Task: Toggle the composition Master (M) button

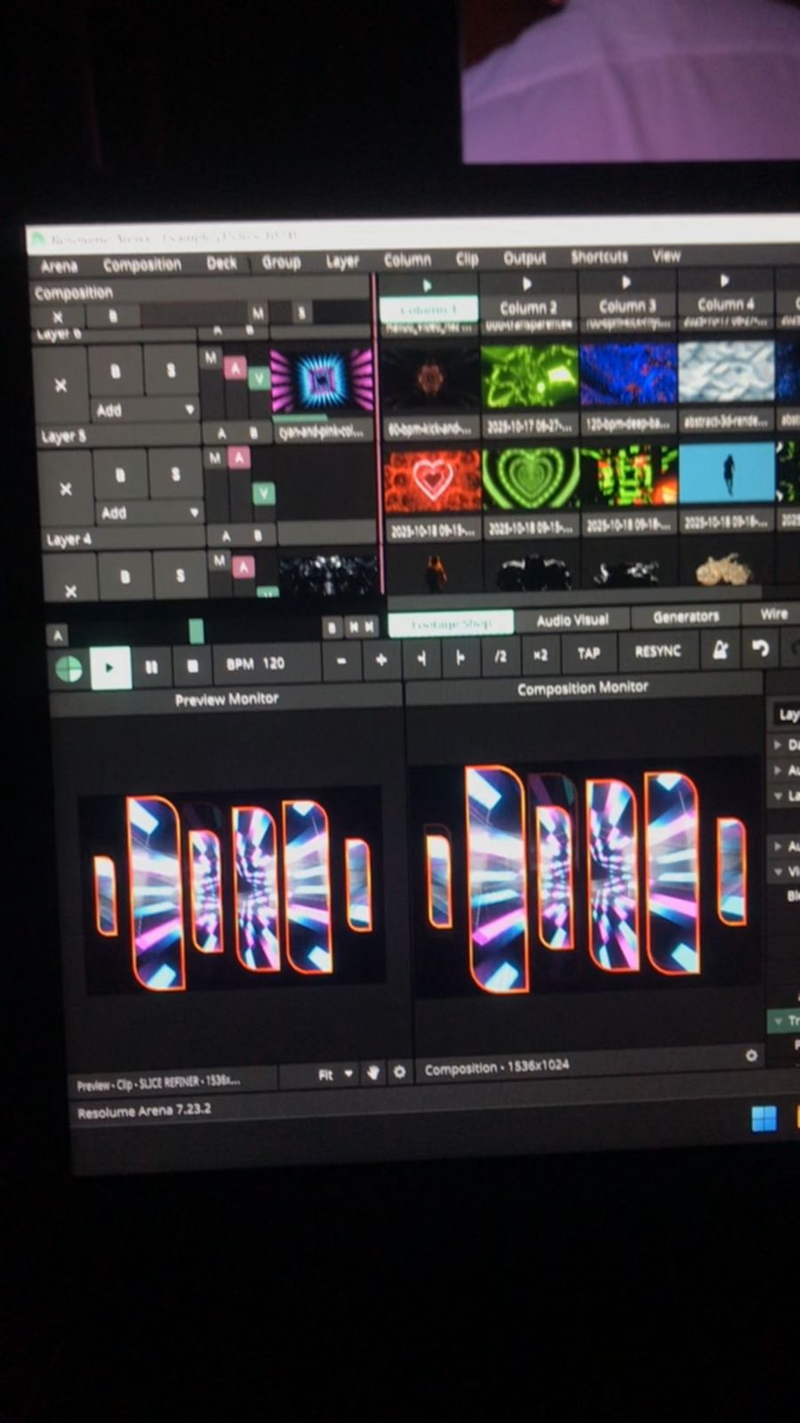Action: coord(257,313)
